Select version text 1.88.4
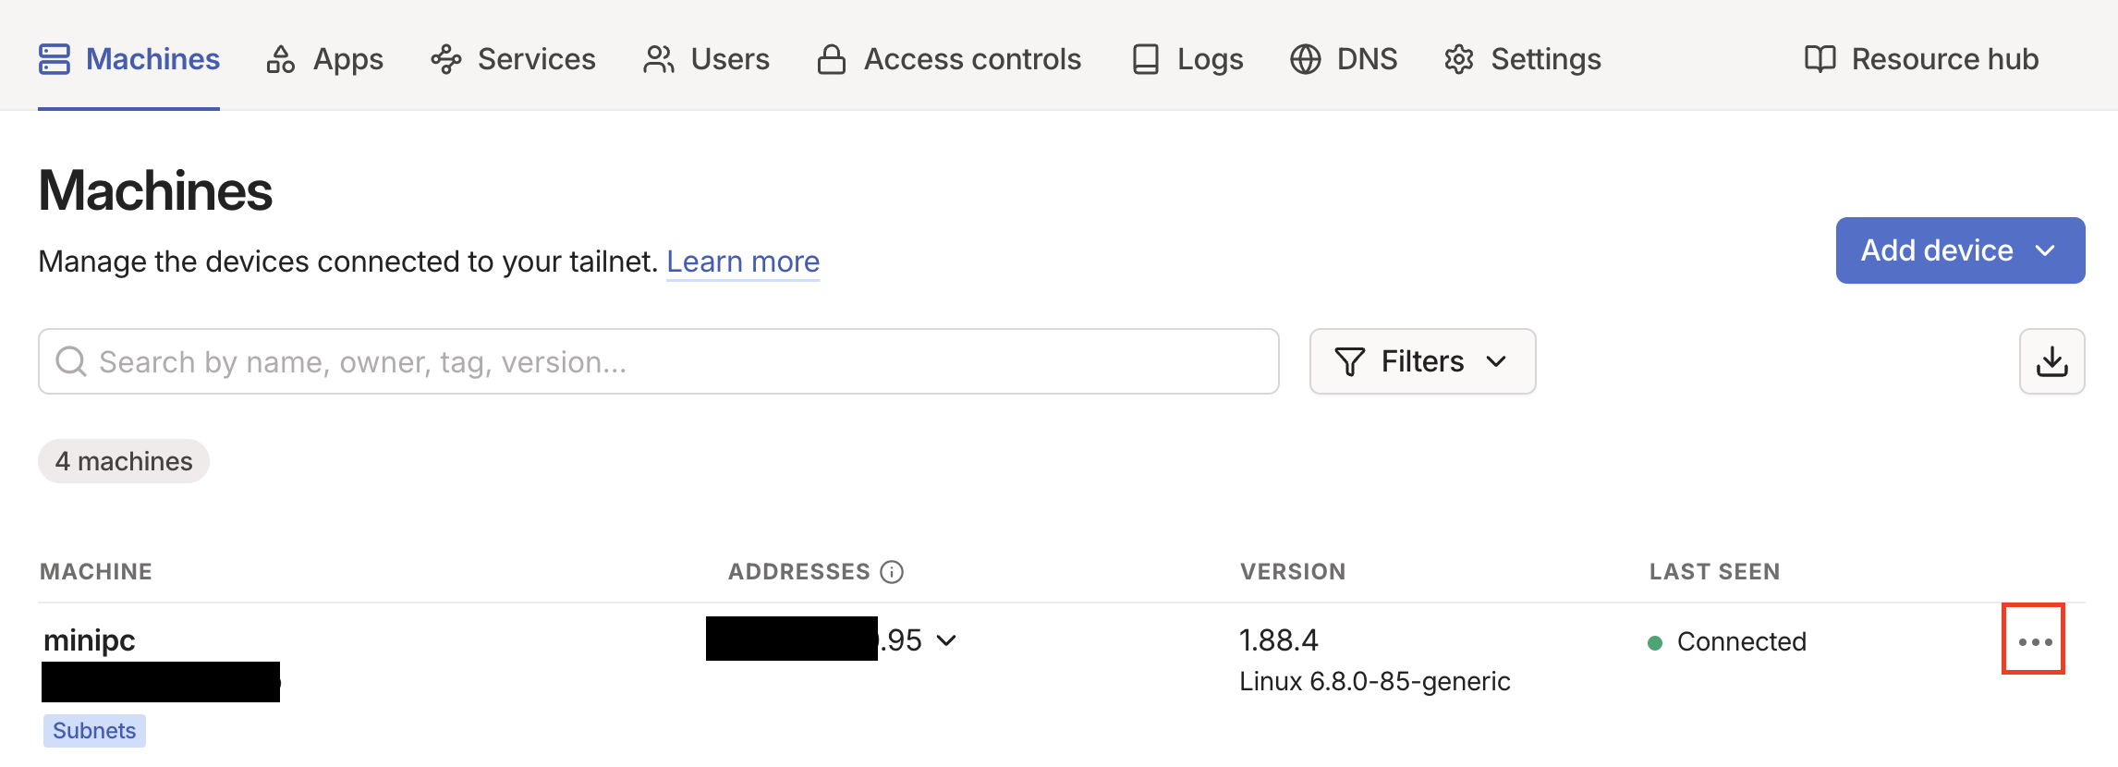 (x=1279, y=639)
